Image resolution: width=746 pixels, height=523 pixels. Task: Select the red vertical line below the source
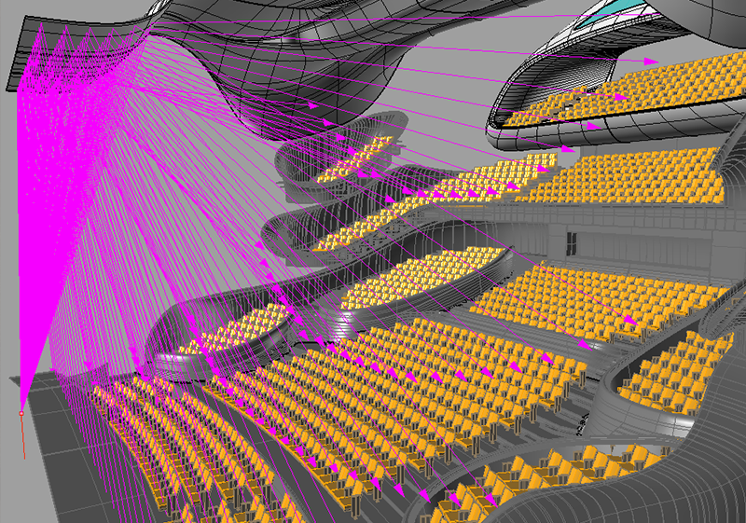pyautogui.click(x=22, y=436)
